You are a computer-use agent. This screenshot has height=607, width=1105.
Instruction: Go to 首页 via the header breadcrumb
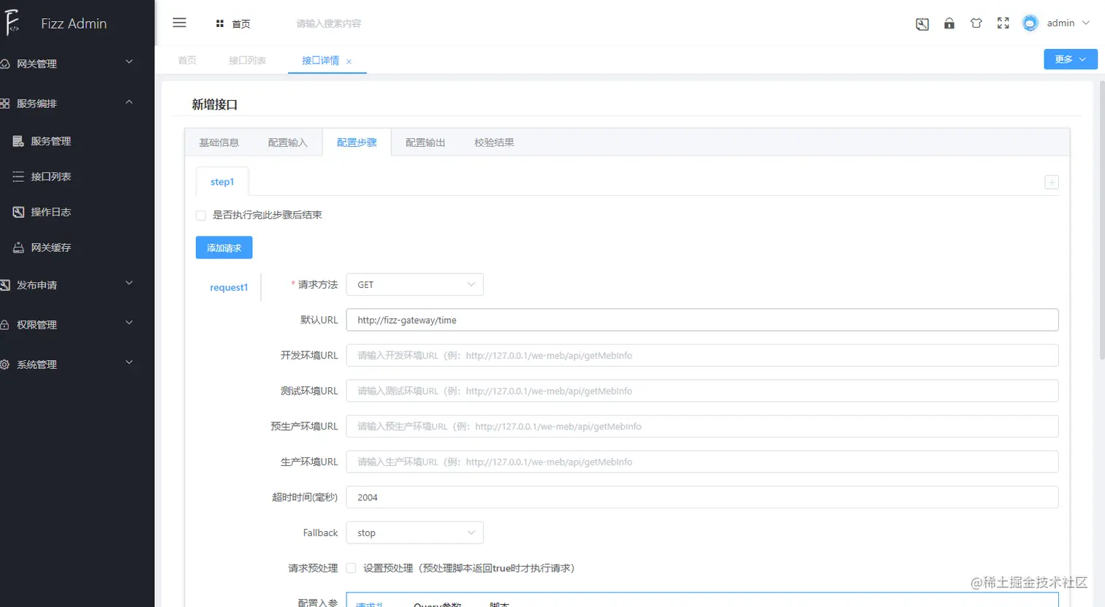(x=241, y=24)
